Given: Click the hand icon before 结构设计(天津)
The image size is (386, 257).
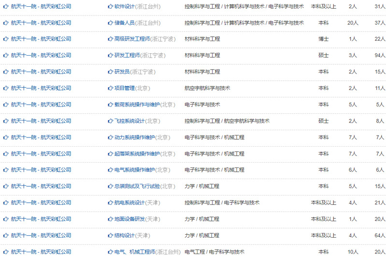Looking at the screenshot, I should (110, 236).
